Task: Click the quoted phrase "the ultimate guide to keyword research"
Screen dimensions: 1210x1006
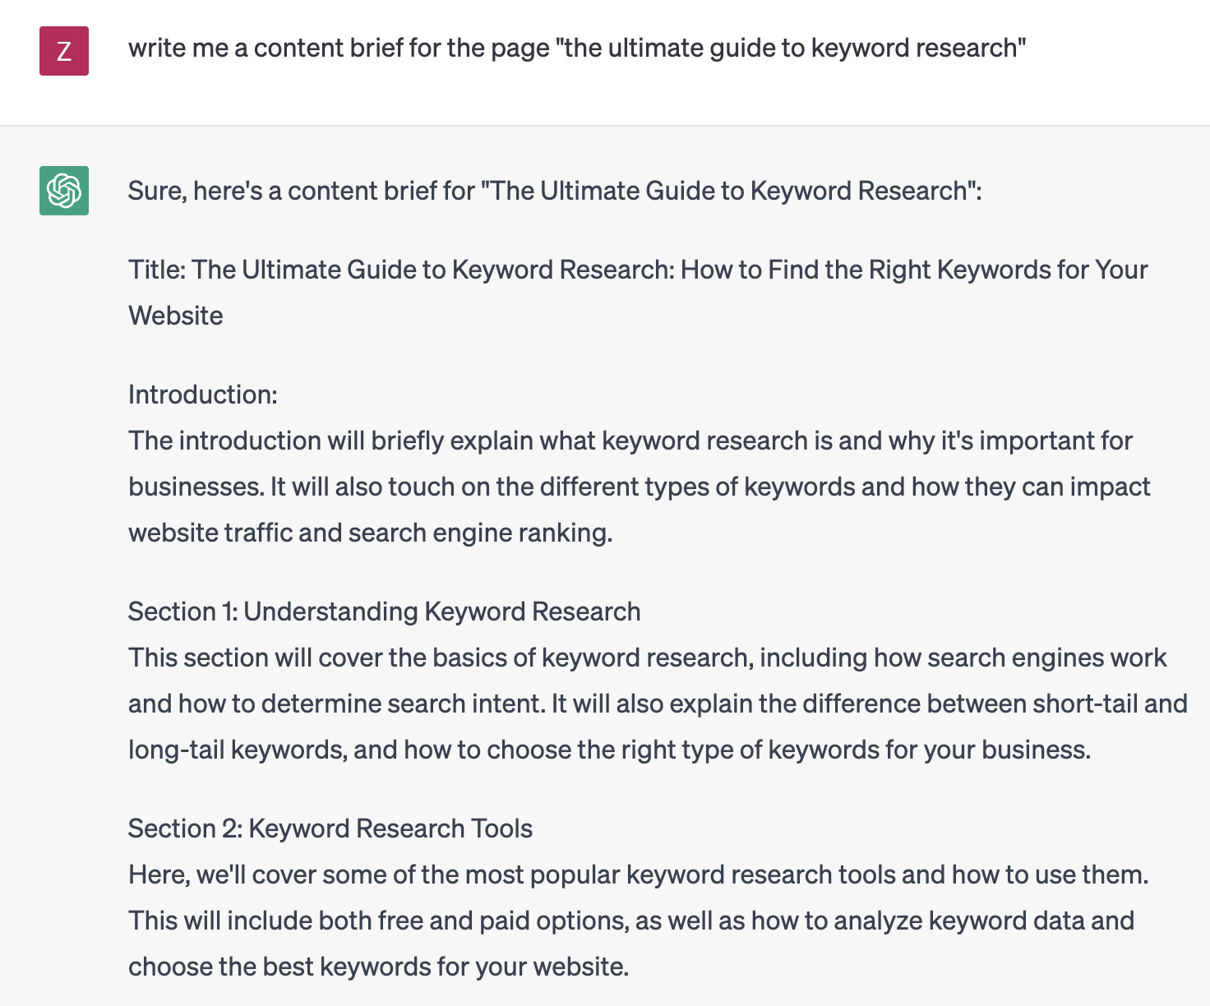Action: click(791, 48)
